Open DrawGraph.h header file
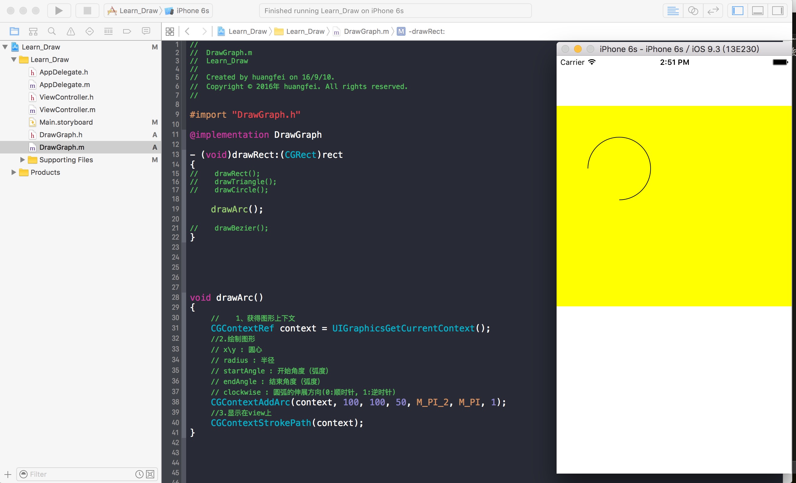Screen dimensions: 796x483 coord(60,135)
